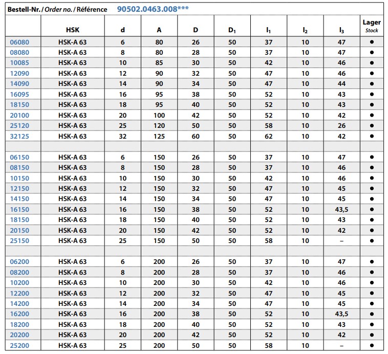This screenshot has height=354, width=388.
Task: Click l₃ dash in row 25150
Action: (341, 241)
